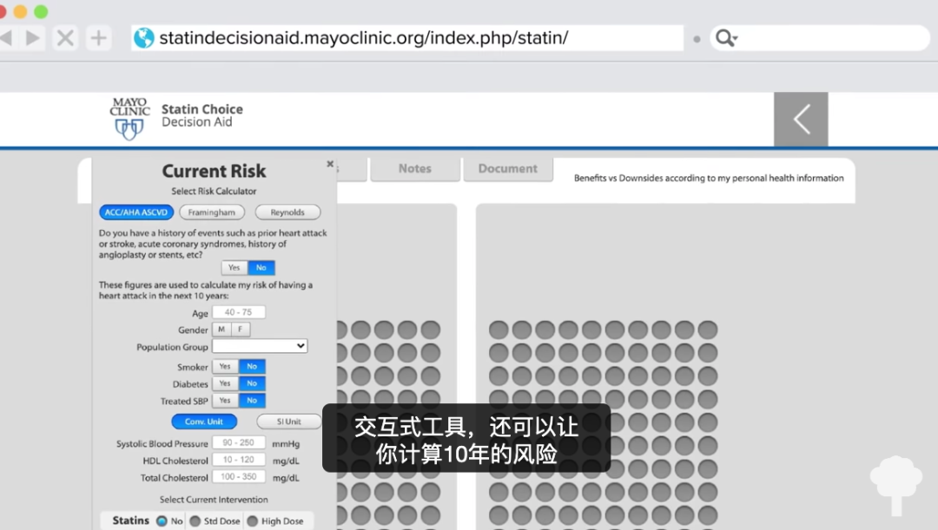This screenshot has width=938, height=530.
Task: Click the browser back arrow icon
Action: click(x=6, y=38)
